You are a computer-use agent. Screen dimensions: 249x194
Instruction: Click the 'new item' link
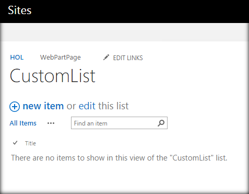(x=43, y=106)
